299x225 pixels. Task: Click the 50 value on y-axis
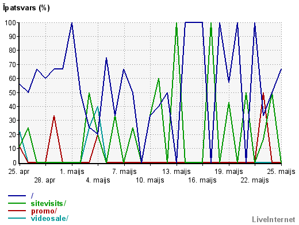click(13, 92)
